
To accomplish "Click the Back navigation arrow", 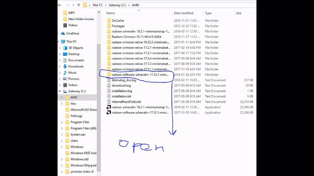I will pyautogui.click(x=60, y=5).
